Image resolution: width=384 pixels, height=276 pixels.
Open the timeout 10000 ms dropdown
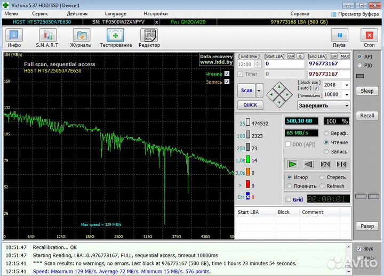347,94
